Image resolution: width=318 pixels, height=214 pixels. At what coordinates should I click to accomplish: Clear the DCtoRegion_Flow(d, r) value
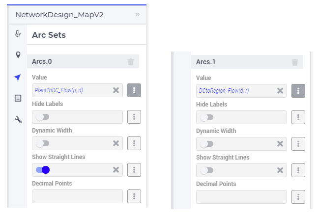click(280, 91)
